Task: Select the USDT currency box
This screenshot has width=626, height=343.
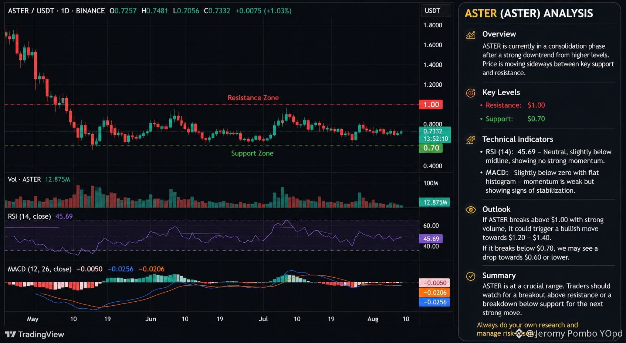Action: [x=436, y=11]
